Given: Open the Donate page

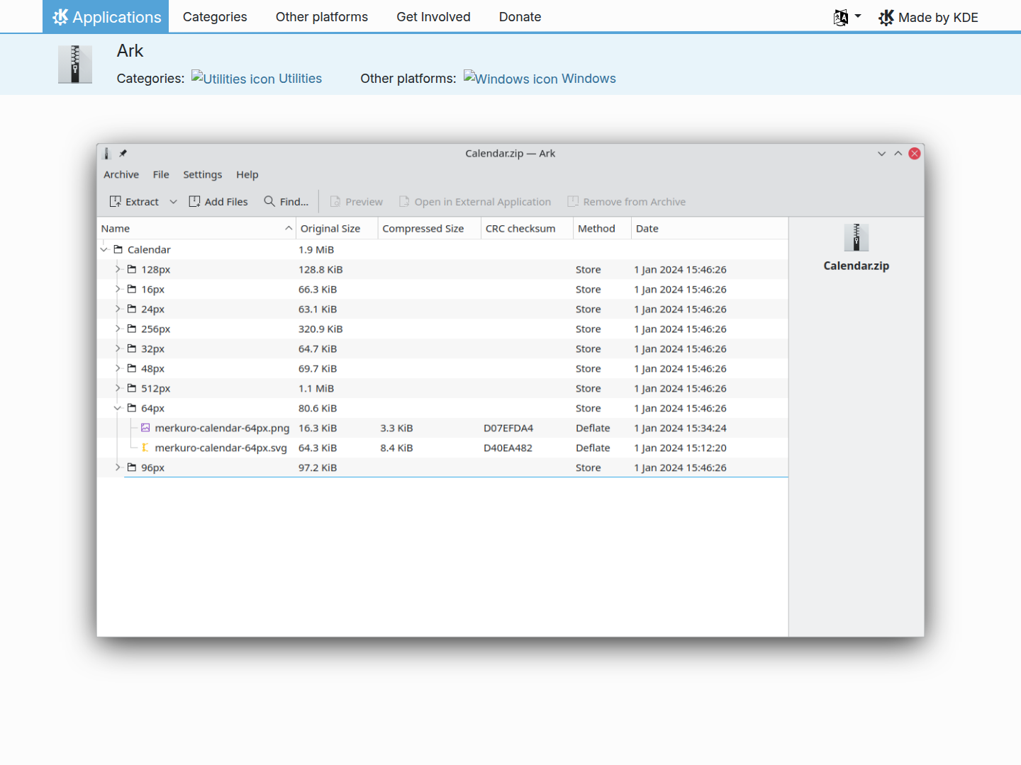Looking at the screenshot, I should coord(520,17).
